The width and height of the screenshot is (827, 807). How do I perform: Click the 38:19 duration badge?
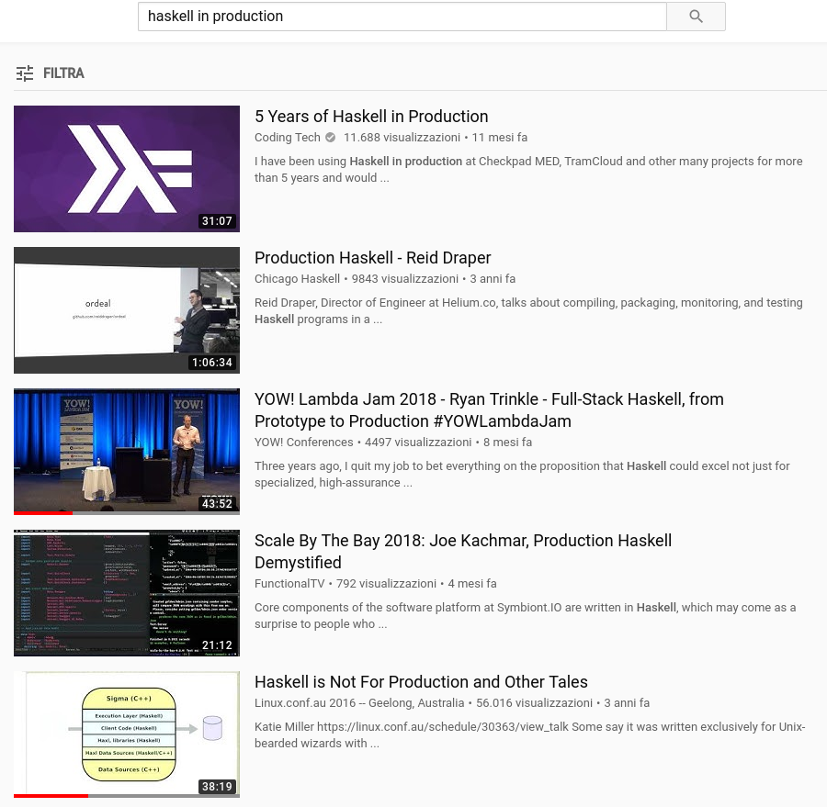tap(217, 787)
